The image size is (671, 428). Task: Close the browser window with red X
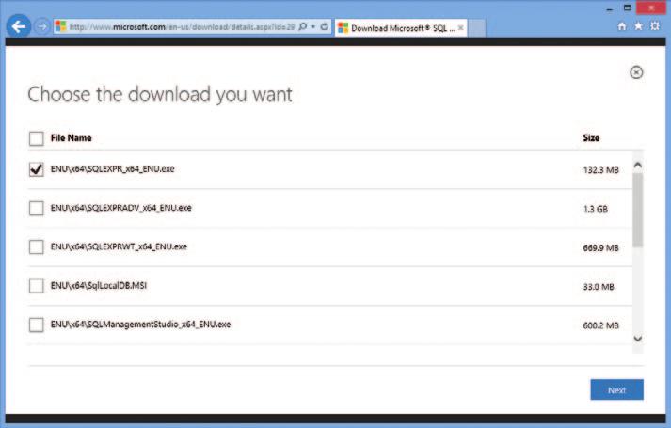click(x=651, y=8)
